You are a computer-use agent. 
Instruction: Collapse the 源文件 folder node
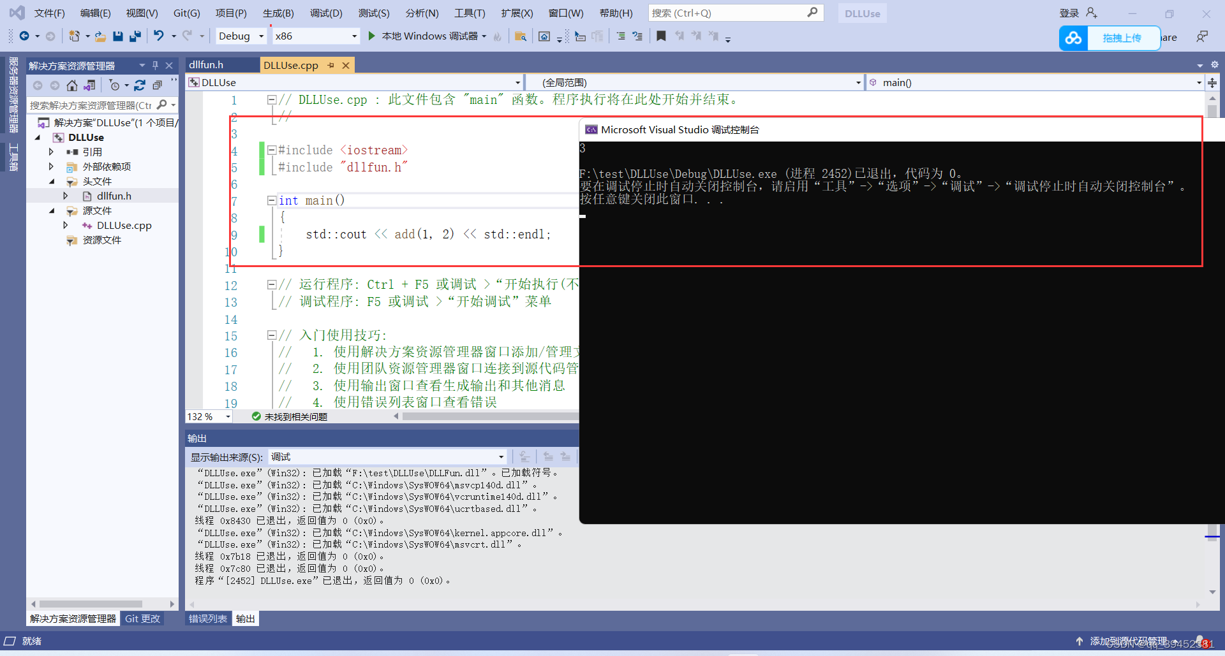point(52,210)
